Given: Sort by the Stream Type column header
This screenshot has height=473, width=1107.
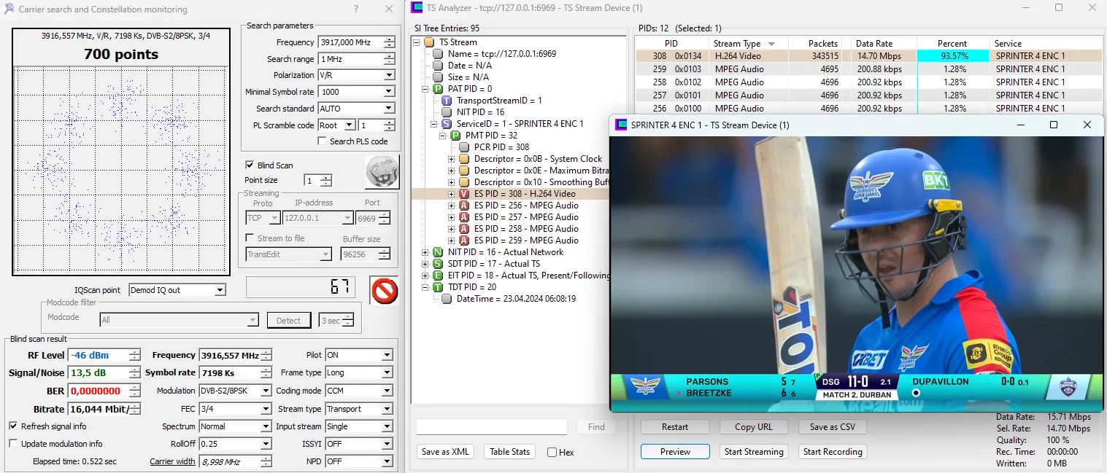Looking at the screenshot, I should 744,44.
